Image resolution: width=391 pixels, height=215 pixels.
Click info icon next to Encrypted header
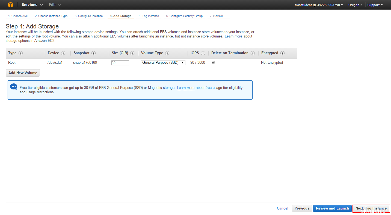point(283,53)
